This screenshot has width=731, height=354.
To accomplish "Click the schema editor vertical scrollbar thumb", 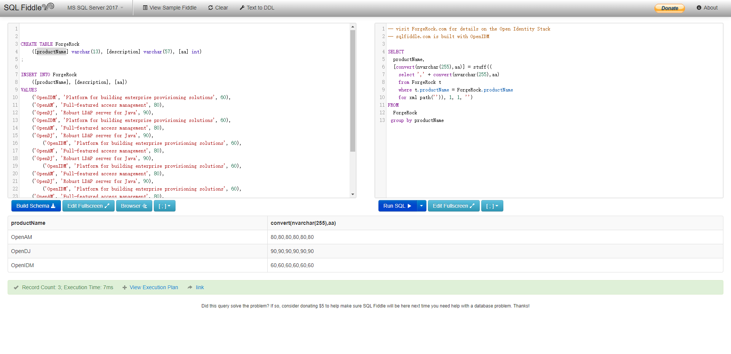I will click(x=353, y=91).
